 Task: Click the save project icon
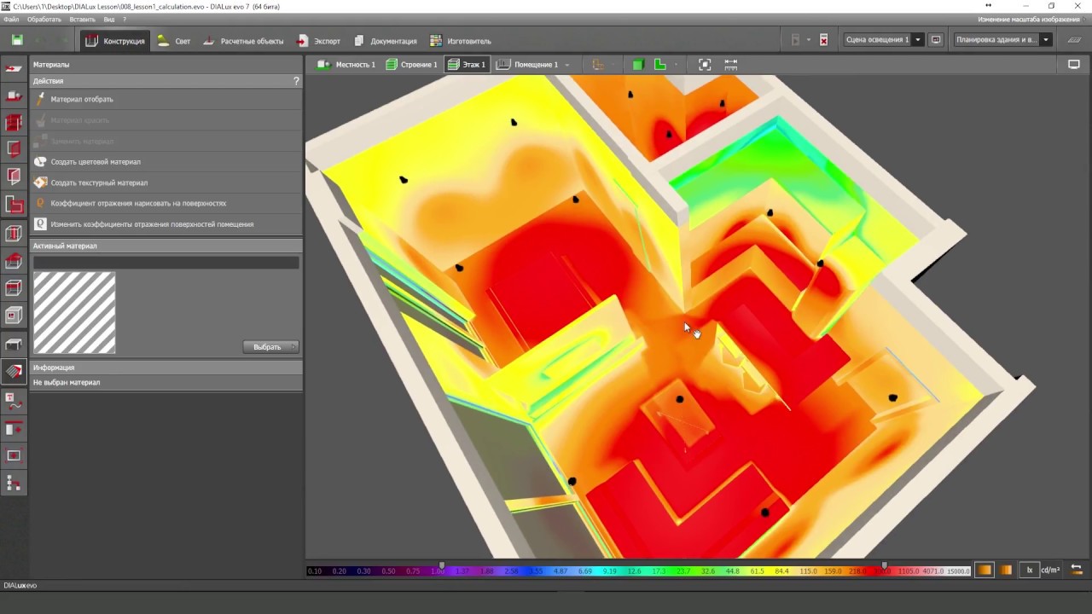click(17, 40)
